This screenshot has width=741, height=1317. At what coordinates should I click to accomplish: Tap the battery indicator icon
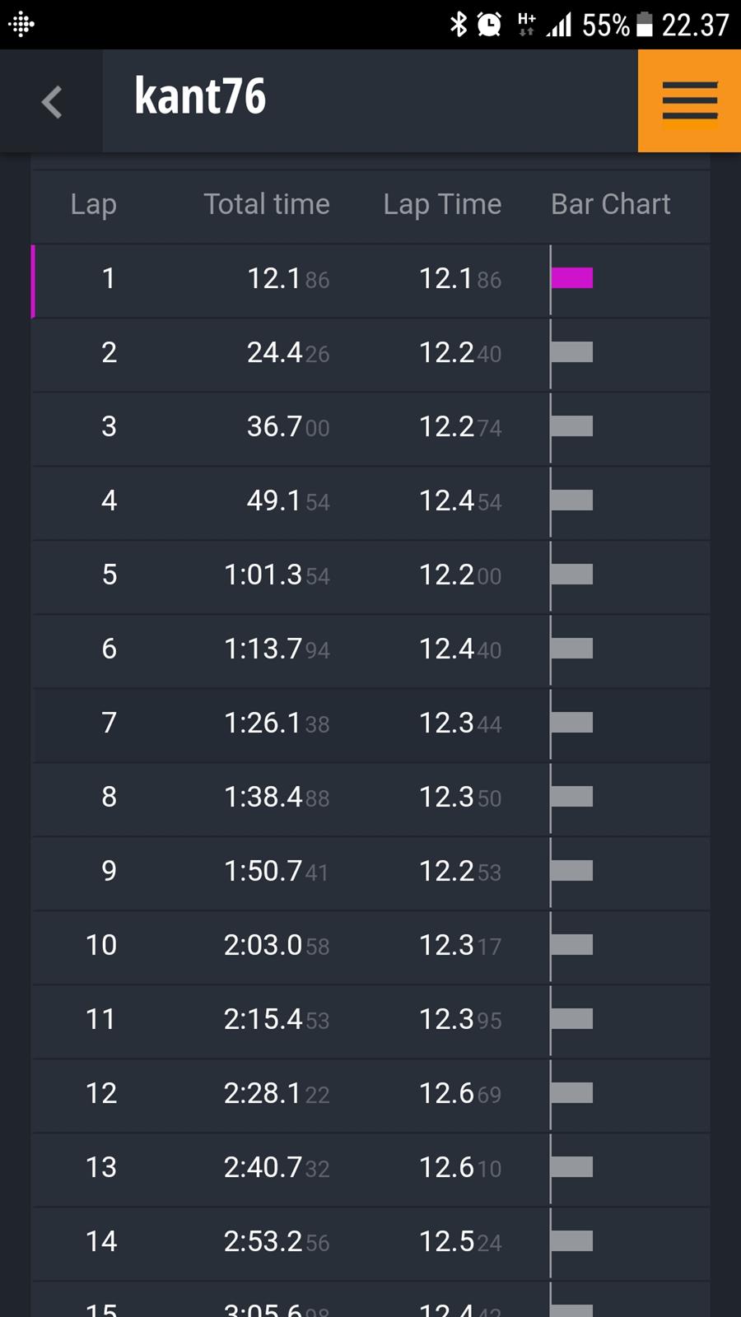pyautogui.click(x=645, y=24)
